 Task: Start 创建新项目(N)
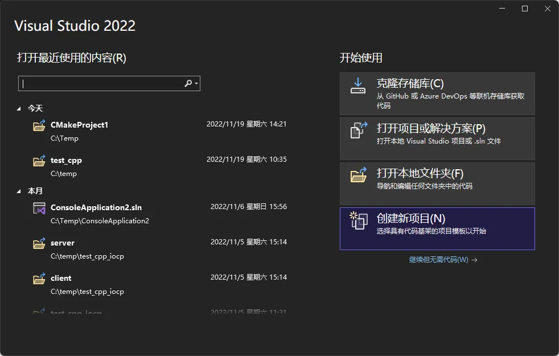pyautogui.click(x=437, y=228)
